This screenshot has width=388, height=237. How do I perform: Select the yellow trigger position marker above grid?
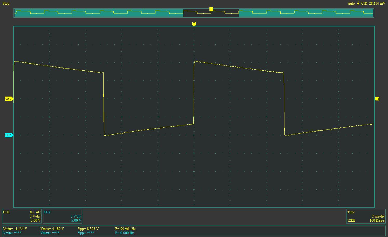(194, 24)
